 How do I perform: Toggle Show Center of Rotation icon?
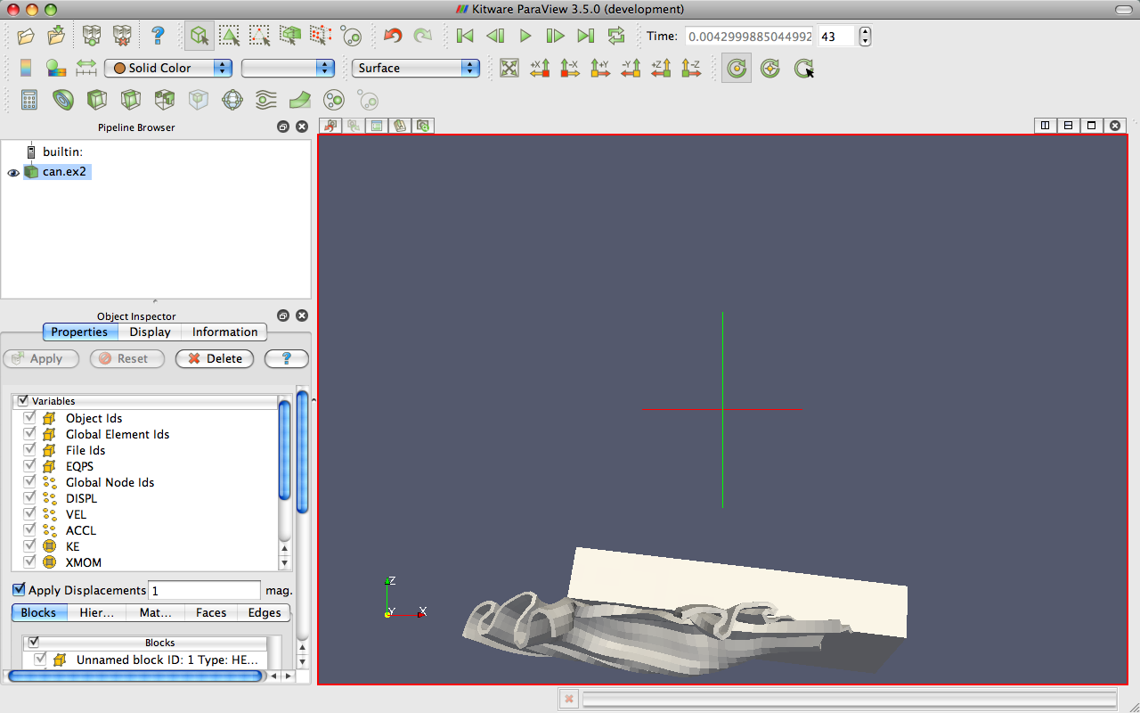(x=737, y=68)
